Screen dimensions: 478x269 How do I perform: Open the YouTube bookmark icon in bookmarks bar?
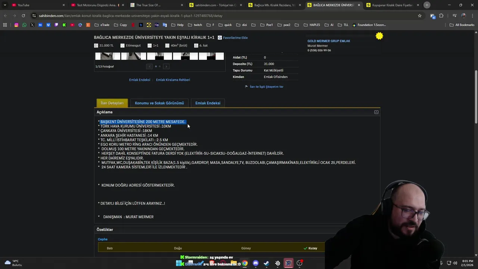[x=72, y=25]
